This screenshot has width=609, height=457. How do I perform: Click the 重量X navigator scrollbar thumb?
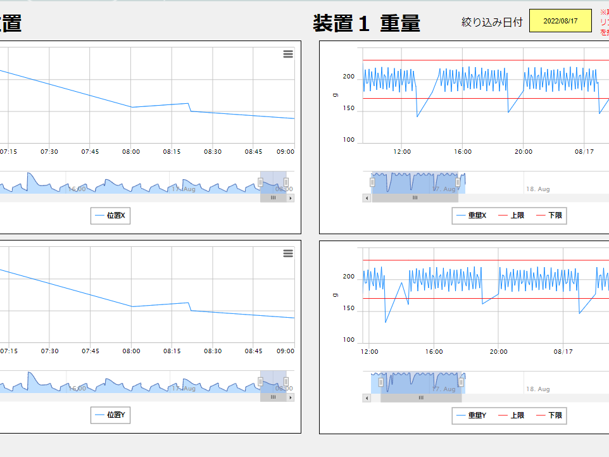coord(415,198)
